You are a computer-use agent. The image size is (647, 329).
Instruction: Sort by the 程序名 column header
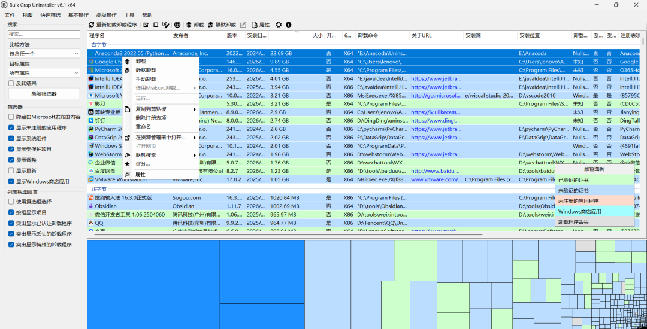pyautogui.click(x=129, y=36)
